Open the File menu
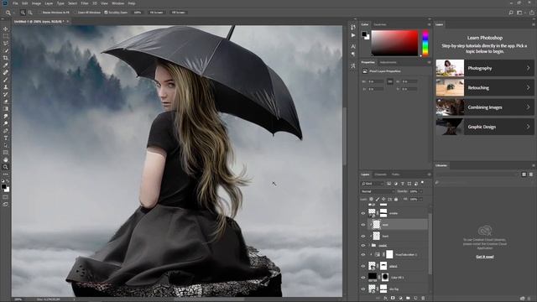Screen dimensions: 537x302 click(15, 3)
